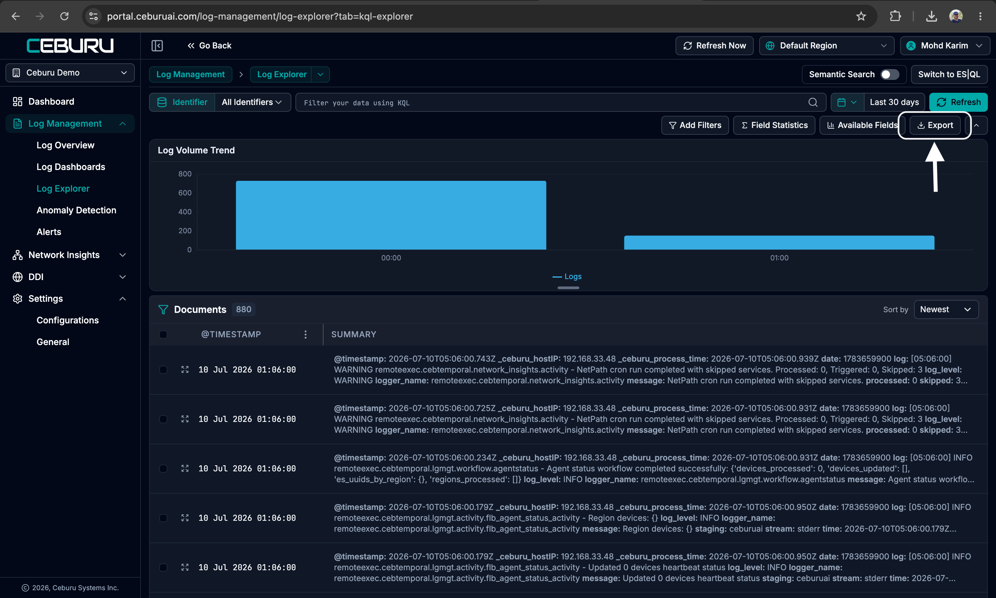Open Alerts in the sidebar

49,232
